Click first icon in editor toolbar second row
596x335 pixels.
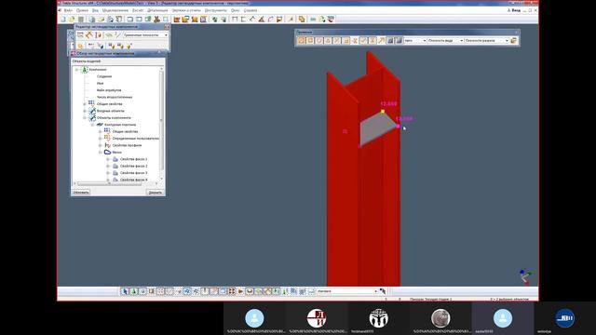point(81,46)
